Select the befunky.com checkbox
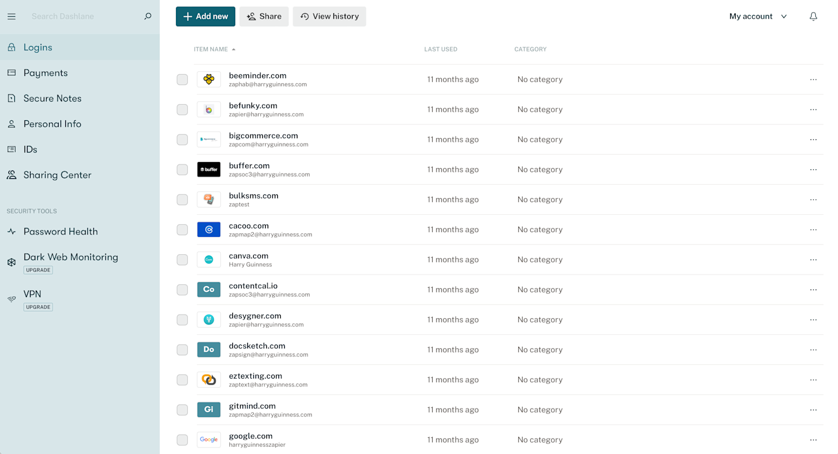 point(183,109)
